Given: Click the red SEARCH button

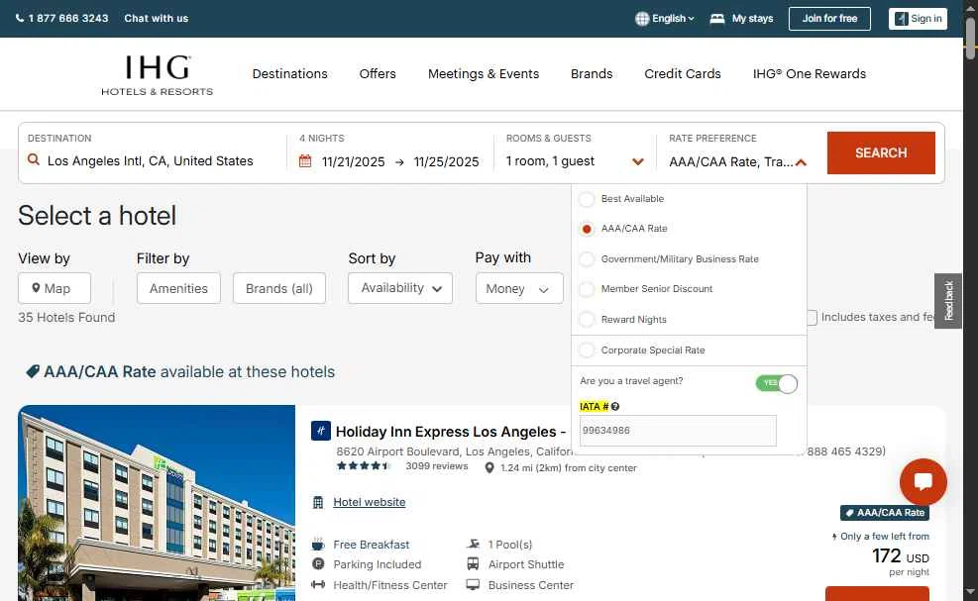Looking at the screenshot, I should (881, 152).
